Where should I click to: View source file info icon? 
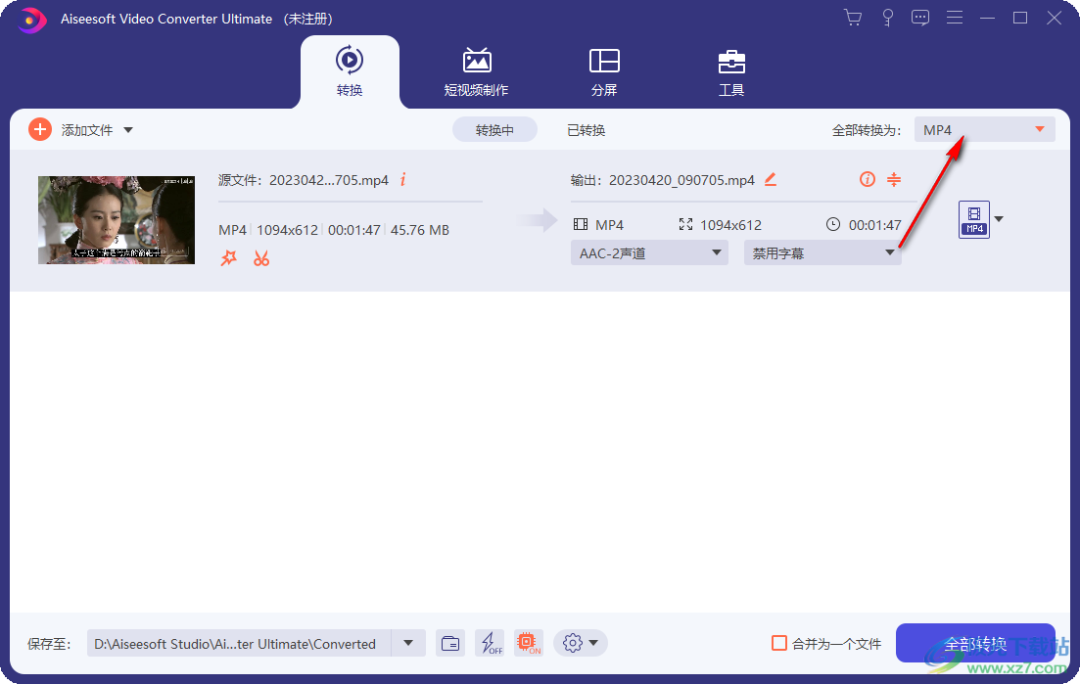click(403, 180)
